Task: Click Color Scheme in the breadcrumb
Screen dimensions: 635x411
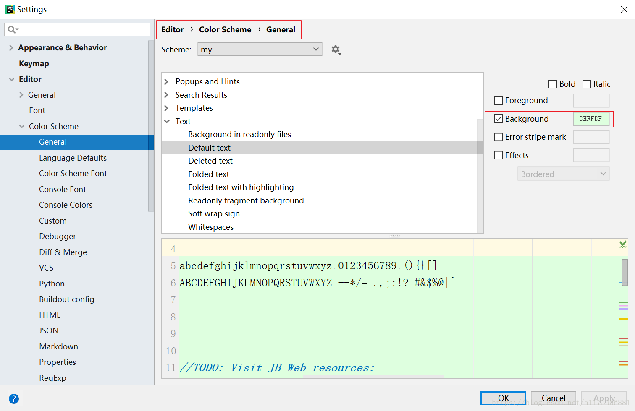Action: (x=225, y=30)
